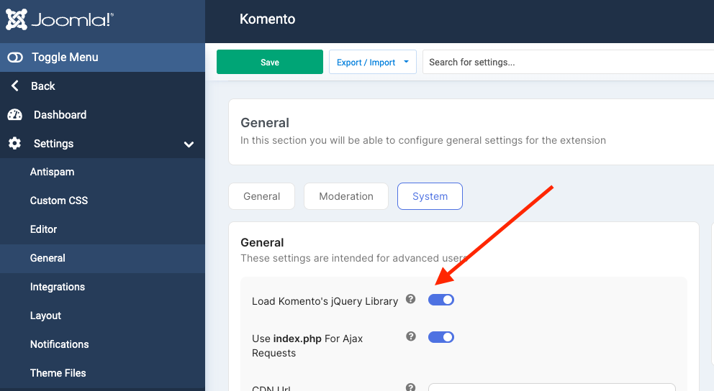Image resolution: width=714 pixels, height=391 pixels.
Task: Click the Joomla logo icon
Action: click(x=17, y=19)
